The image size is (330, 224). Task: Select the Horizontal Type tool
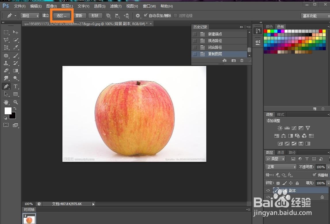point(16,86)
